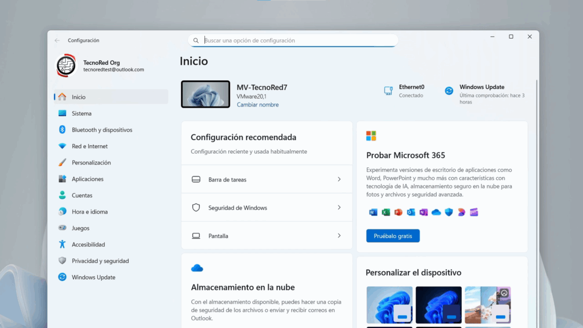Open Aplicaciones section
The height and width of the screenshot is (328, 583).
(x=111, y=178)
